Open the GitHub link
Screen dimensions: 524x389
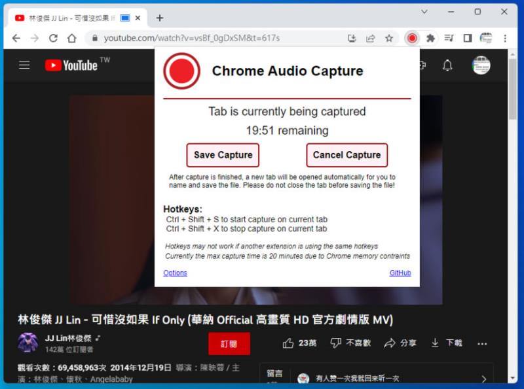click(x=400, y=273)
